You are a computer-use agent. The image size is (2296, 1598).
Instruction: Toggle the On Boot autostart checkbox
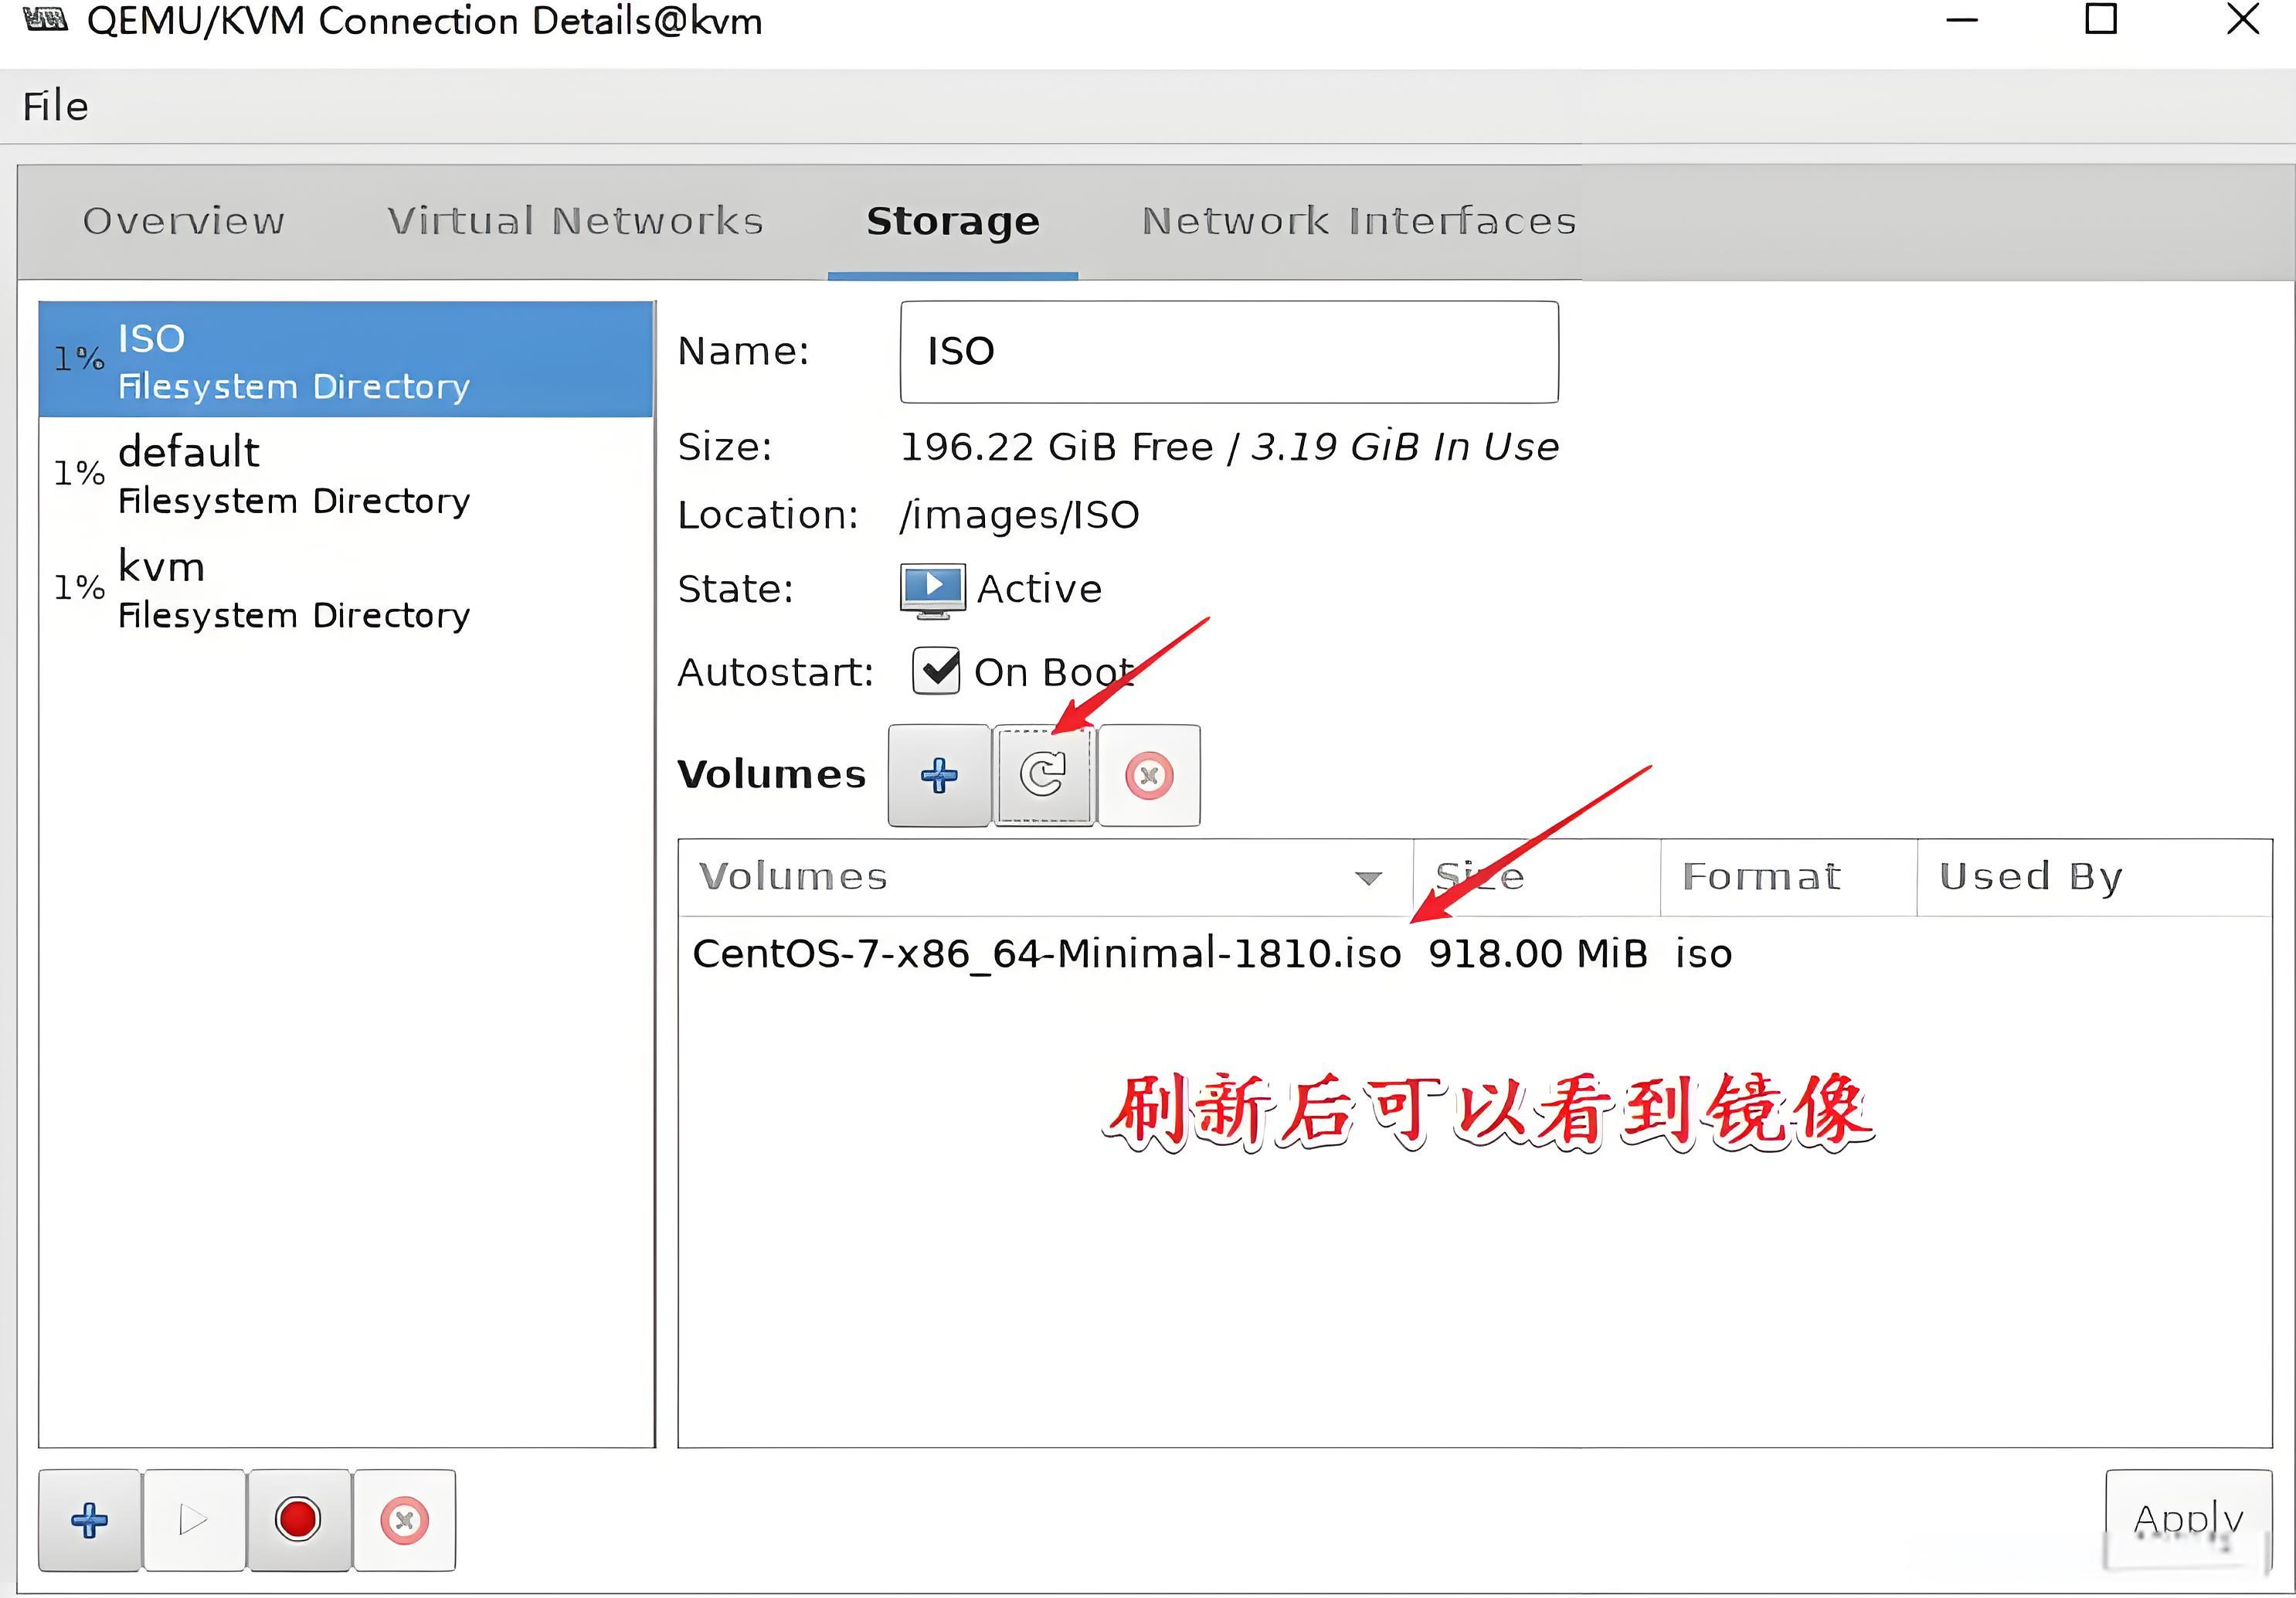(x=936, y=671)
